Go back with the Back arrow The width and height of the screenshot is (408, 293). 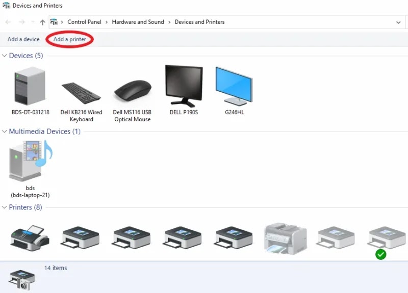pos(8,22)
